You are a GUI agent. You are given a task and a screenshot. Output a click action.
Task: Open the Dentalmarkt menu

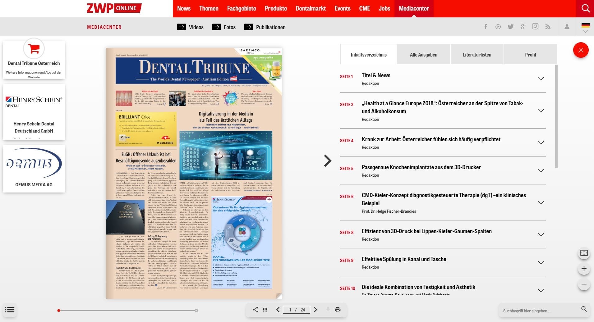pos(311,8)
